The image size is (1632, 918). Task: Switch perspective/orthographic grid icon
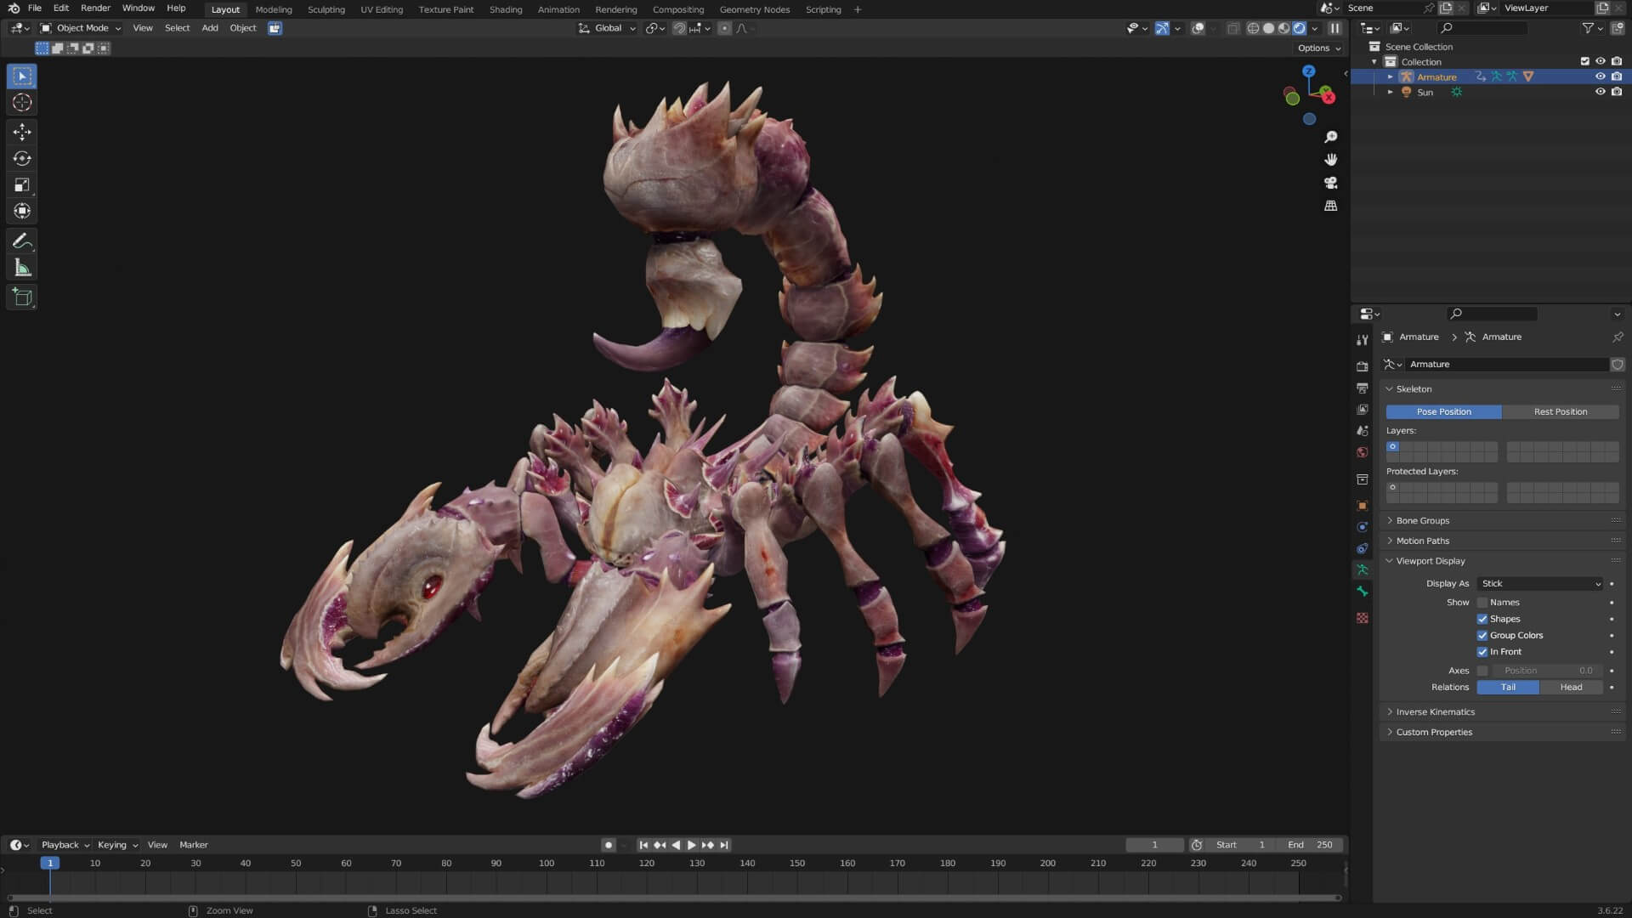click(1331, 206)
